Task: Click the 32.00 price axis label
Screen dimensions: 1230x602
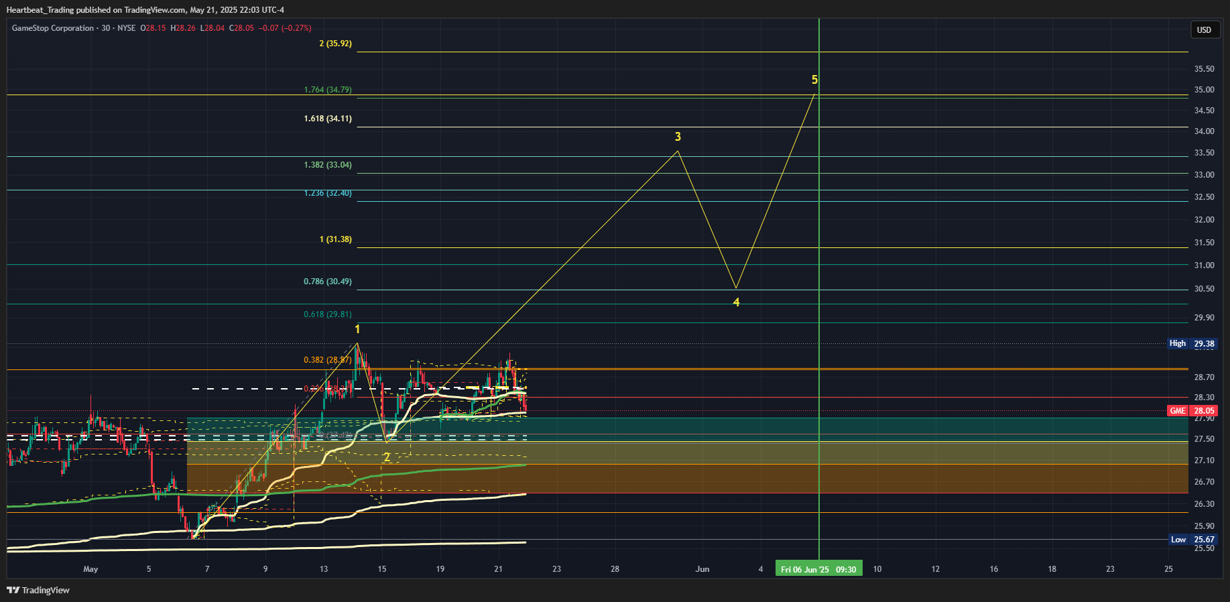Action: coord(1204,220)
